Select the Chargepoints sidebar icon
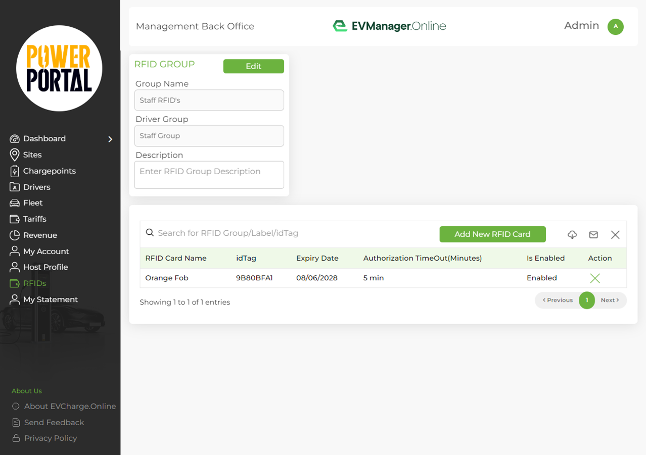The image size is (646, 455). [x=14, y=171]
